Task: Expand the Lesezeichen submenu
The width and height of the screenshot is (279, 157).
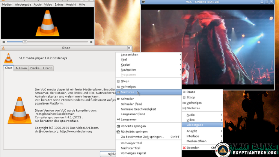Action: pyautogui.click(x=149, y=54)
